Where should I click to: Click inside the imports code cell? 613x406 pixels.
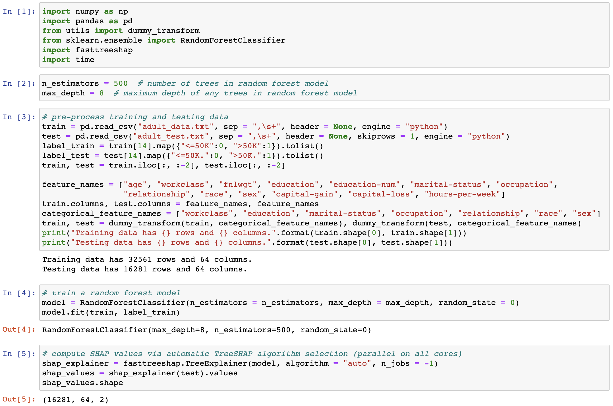coord(324,35)
